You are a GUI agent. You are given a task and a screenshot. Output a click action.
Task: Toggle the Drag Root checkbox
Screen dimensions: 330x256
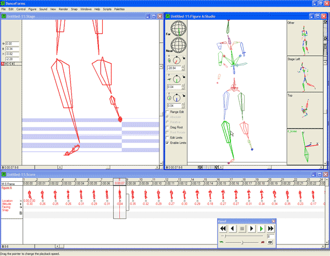coord(168,127)
